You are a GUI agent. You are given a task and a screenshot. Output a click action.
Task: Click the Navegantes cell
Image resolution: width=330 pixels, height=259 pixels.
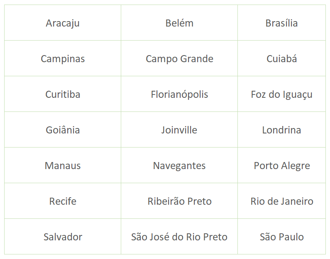pos(179,165)
